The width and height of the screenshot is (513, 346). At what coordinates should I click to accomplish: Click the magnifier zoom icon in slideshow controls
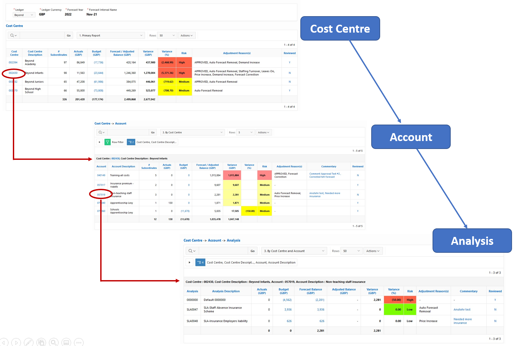54,342
